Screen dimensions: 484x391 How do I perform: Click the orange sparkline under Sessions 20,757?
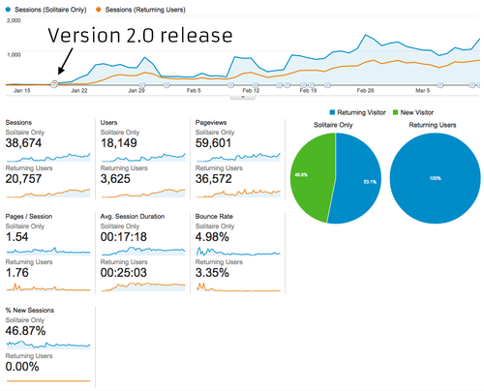pos(48,194)
